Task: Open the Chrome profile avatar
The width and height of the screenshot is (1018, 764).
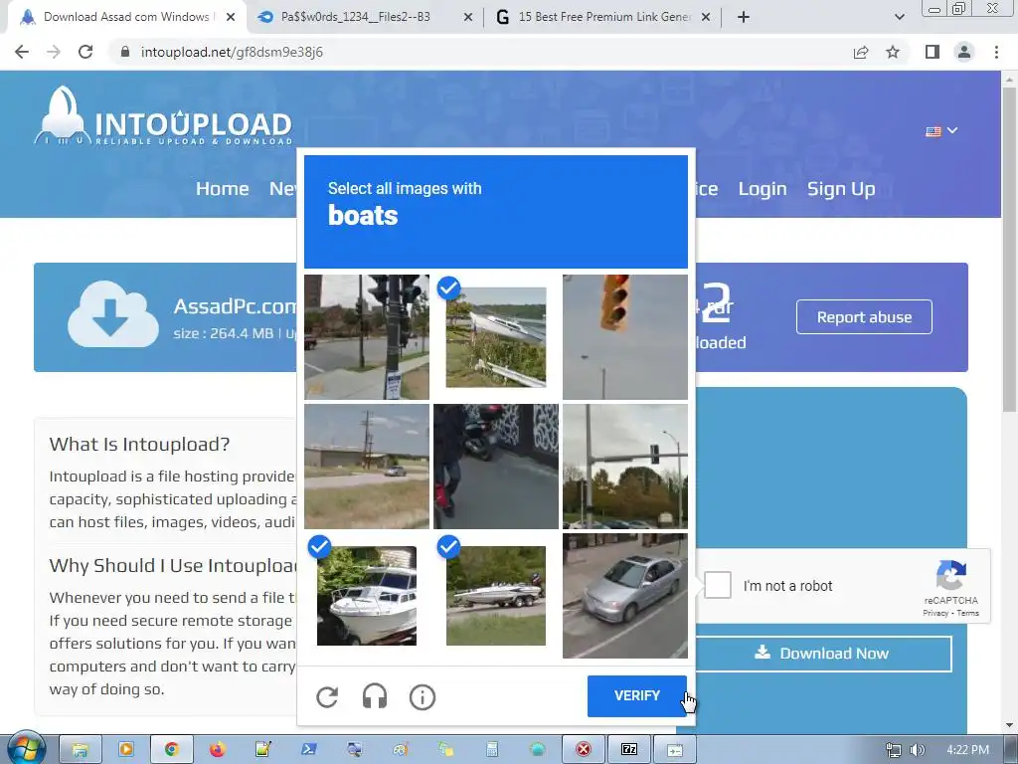Action: [964, 52]
